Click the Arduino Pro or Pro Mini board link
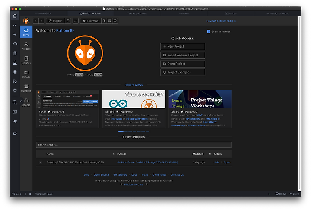Image resolution: width=311 pixels, height=210 pixels. 148,162
